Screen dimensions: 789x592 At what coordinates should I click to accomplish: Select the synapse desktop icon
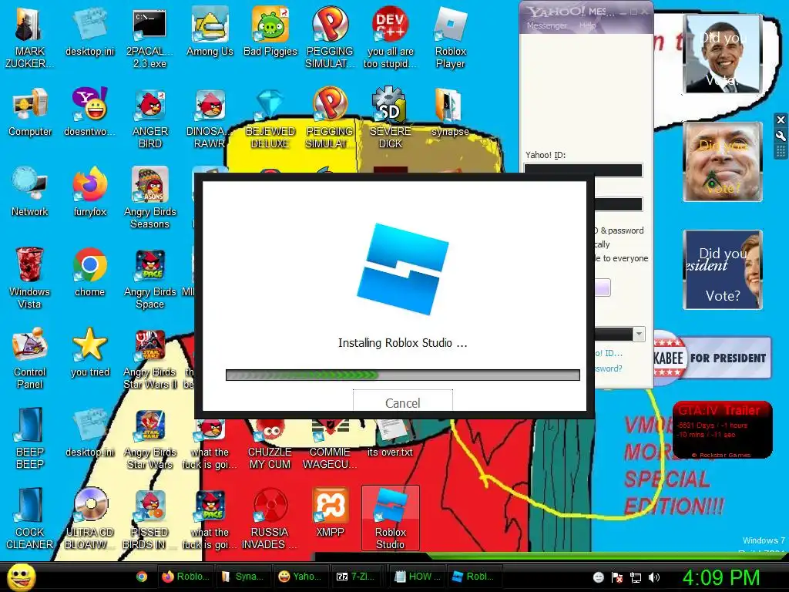tap(449, 112)
